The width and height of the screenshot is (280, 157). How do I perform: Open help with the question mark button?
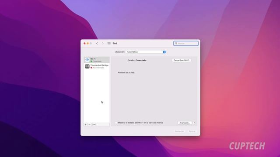pos(194,123)
